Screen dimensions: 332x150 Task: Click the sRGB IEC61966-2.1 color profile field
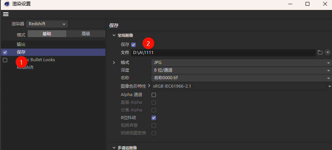(x=239, y=86)
